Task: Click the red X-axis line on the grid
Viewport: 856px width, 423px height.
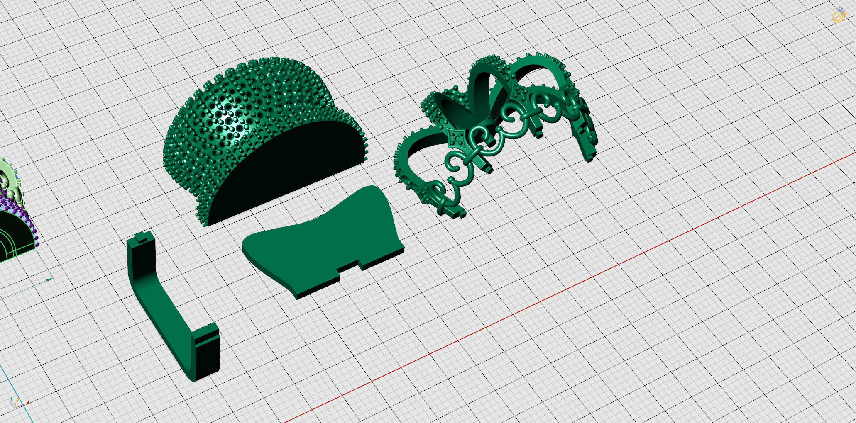Action: point(570,287)
